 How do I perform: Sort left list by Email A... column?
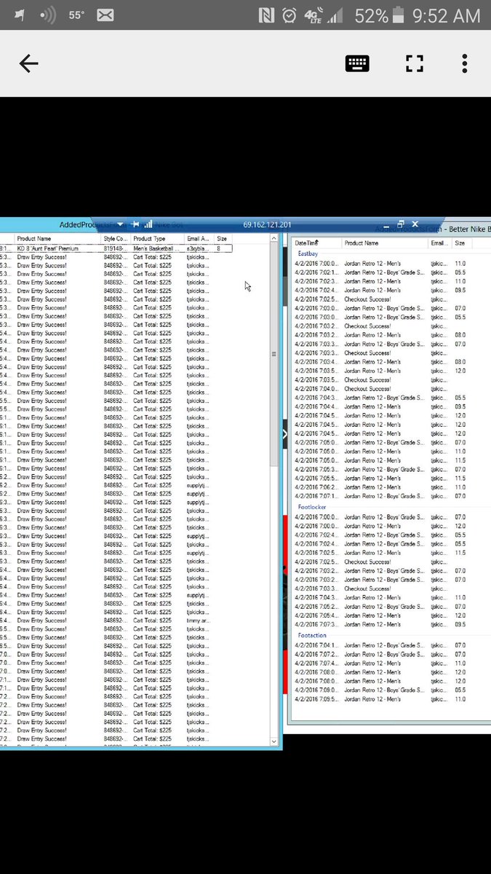click(x=197, y=239)
